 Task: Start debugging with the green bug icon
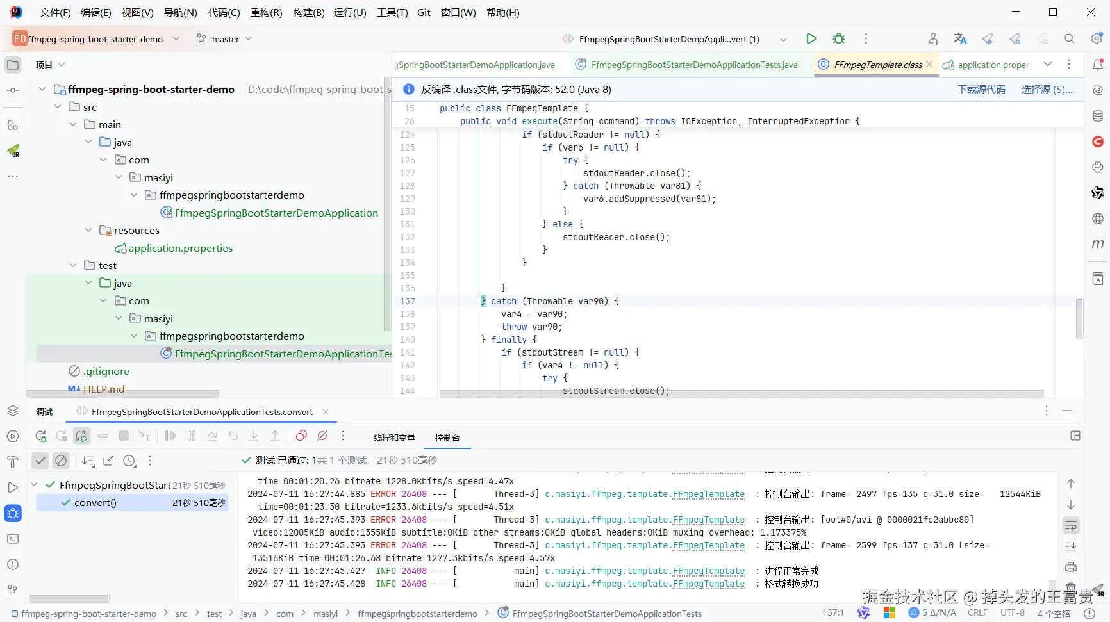point(838,39)
